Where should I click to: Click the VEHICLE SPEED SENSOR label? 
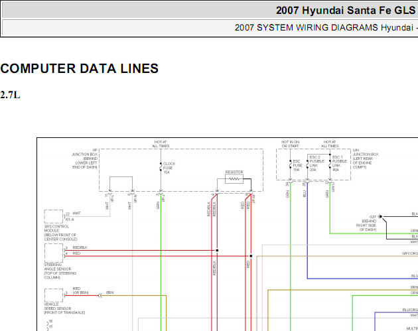pyautogui.click(x=64, y=308)
